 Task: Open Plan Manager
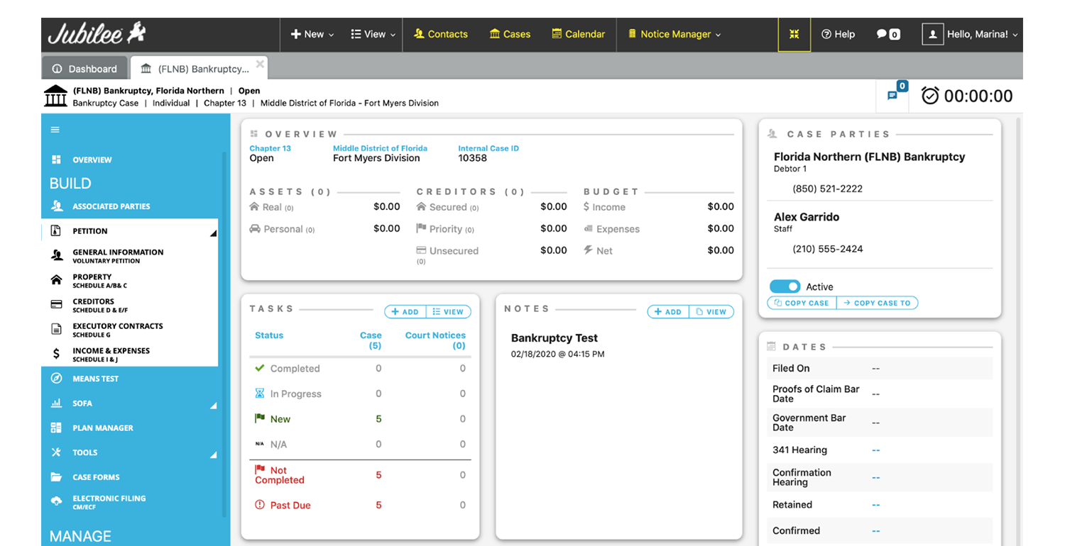(103, 428)
